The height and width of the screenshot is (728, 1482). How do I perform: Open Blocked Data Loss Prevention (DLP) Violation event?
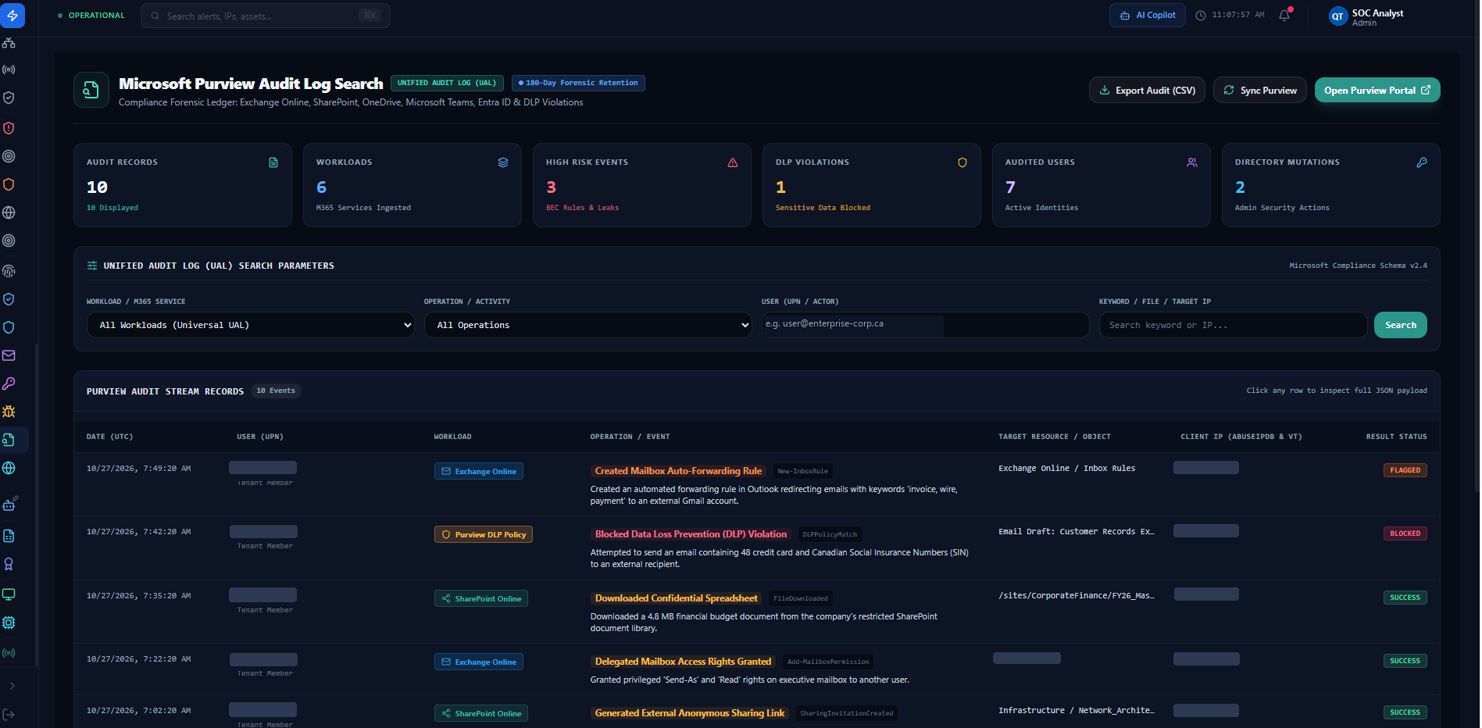click(691, 534)
